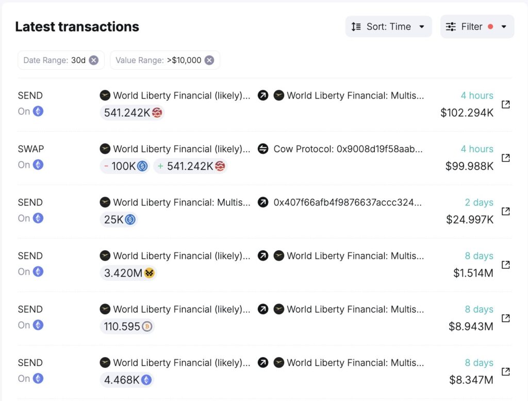Click the Date Range: 30d filter chip
528x401 pixels.
(54, 60)
